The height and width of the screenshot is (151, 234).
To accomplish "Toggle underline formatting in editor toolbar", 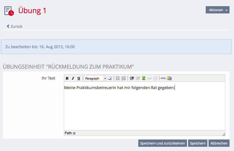I will click(x=79, y=78).
